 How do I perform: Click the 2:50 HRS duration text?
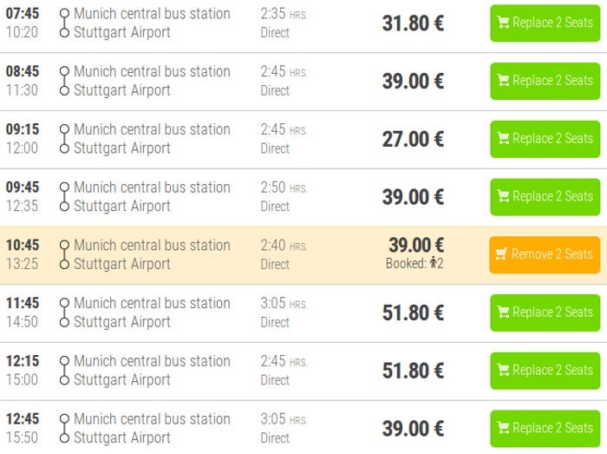(284, 188)
